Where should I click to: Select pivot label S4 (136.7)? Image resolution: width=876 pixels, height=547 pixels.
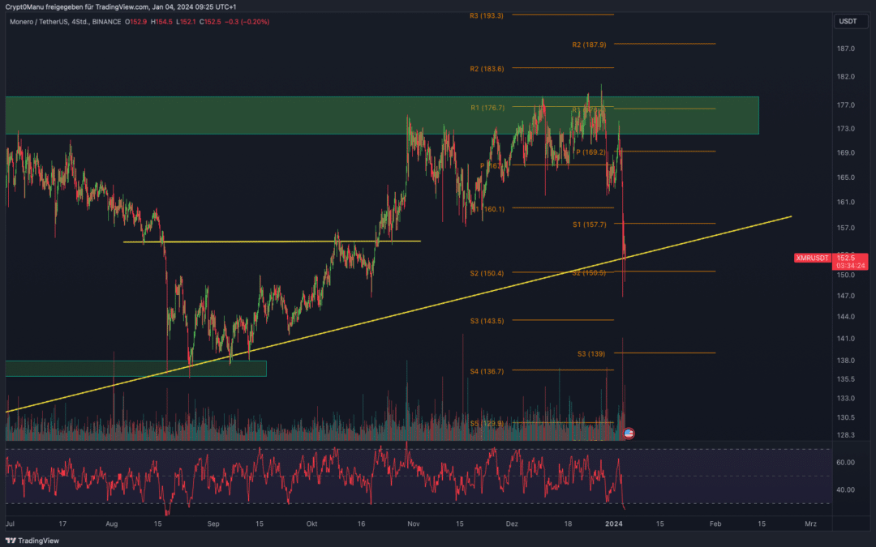[x=487, y=371]
